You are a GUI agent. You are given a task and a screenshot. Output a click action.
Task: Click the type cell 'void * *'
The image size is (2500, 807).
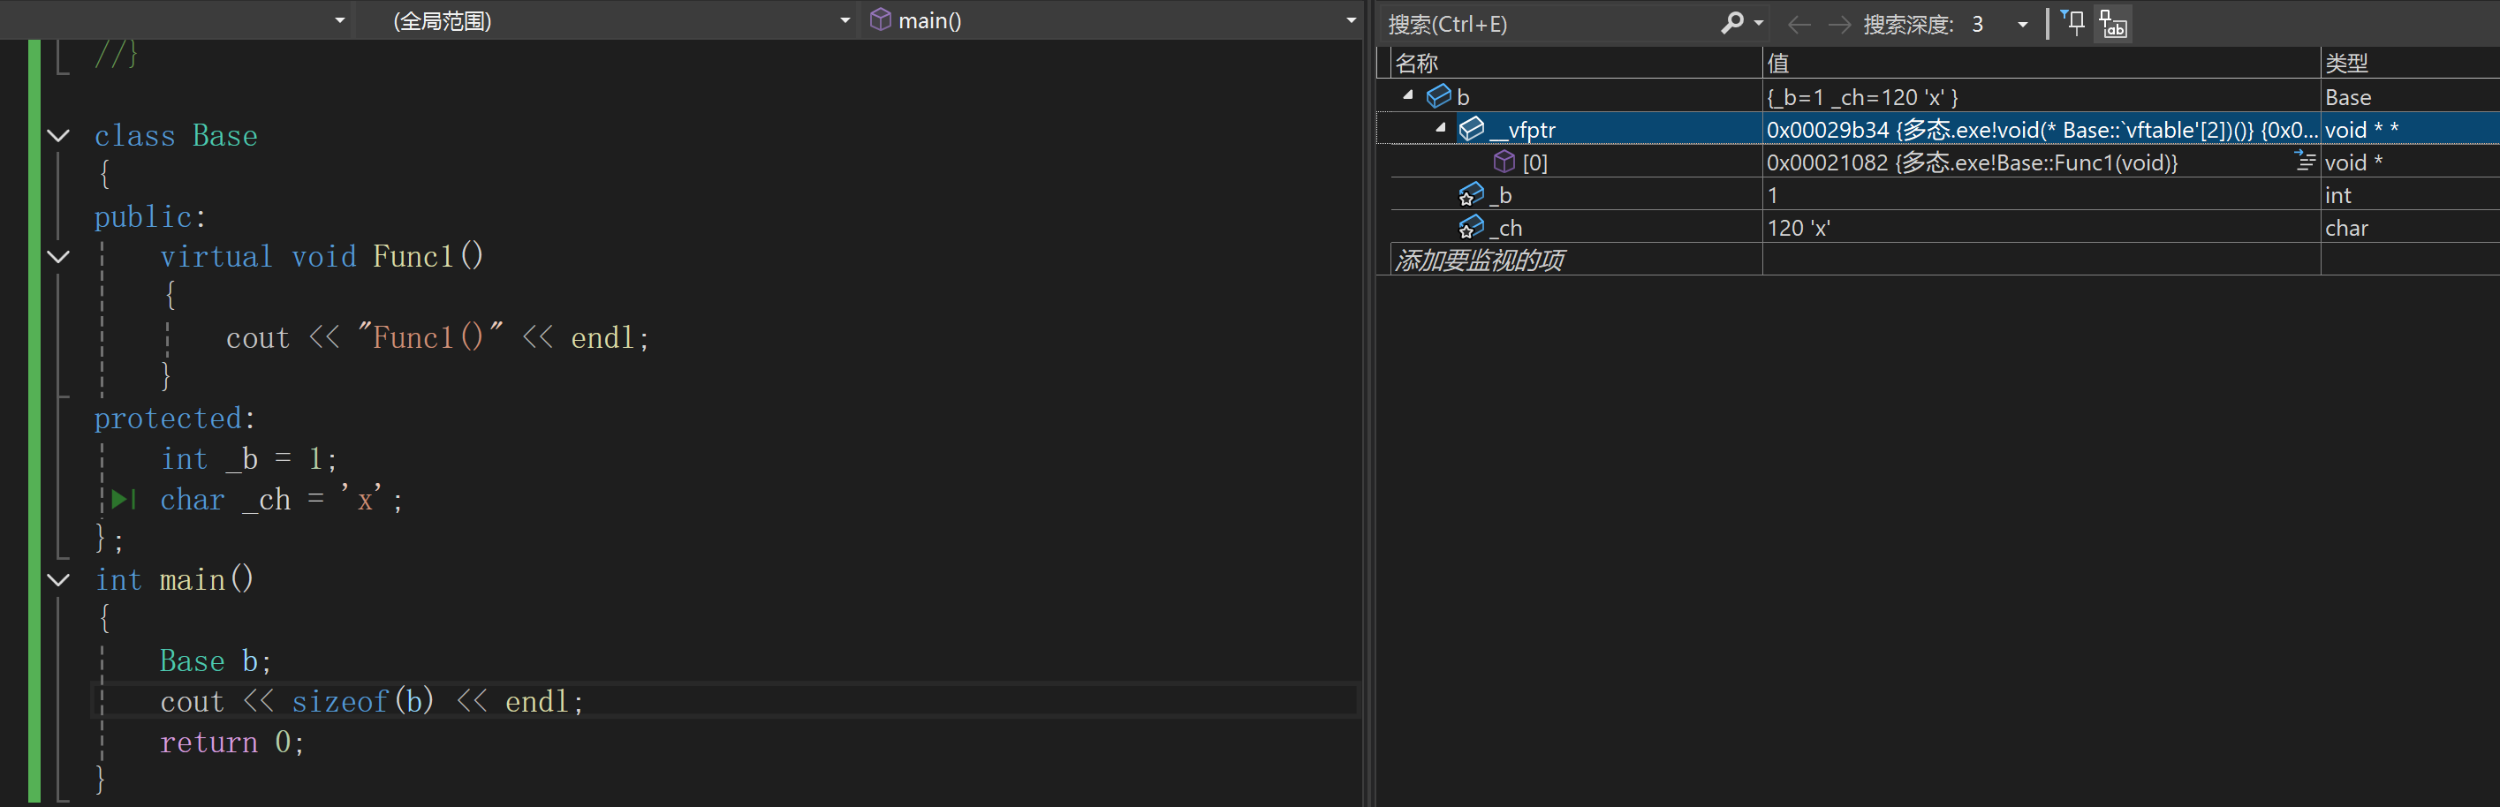pos(2410,129)
